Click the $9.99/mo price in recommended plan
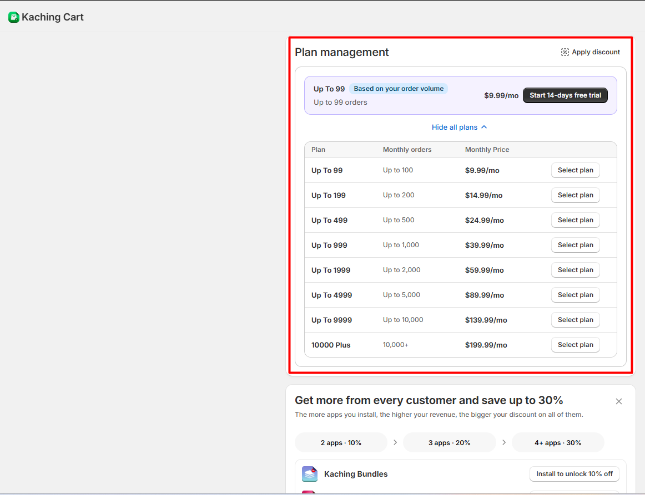Image resolution: width=645 pixels, height=495 pixels. [501, 96]
